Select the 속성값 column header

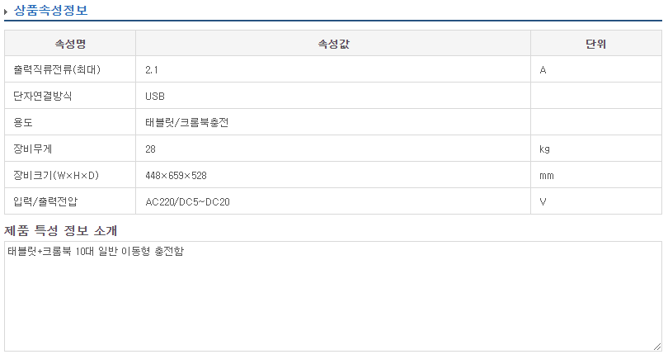[333, 43]
